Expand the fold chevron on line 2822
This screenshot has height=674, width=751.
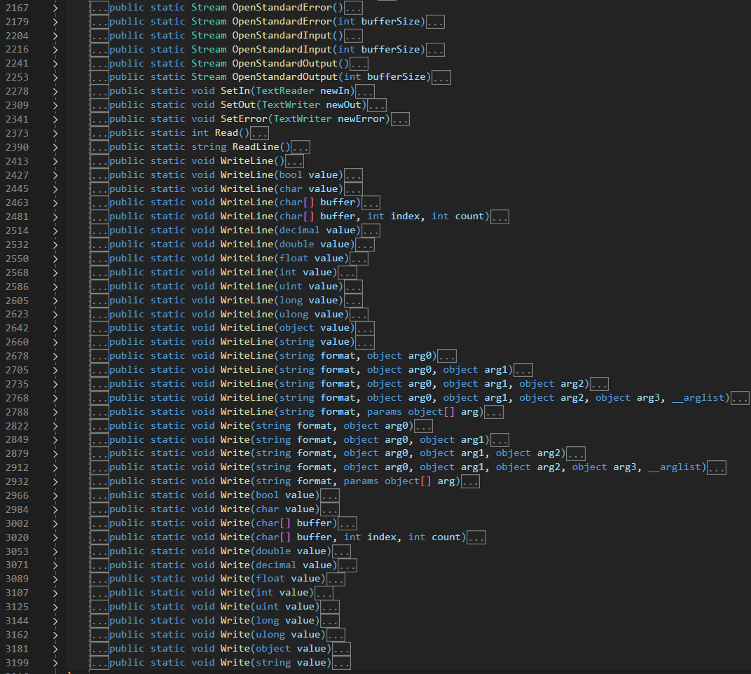tap(55, 426)
